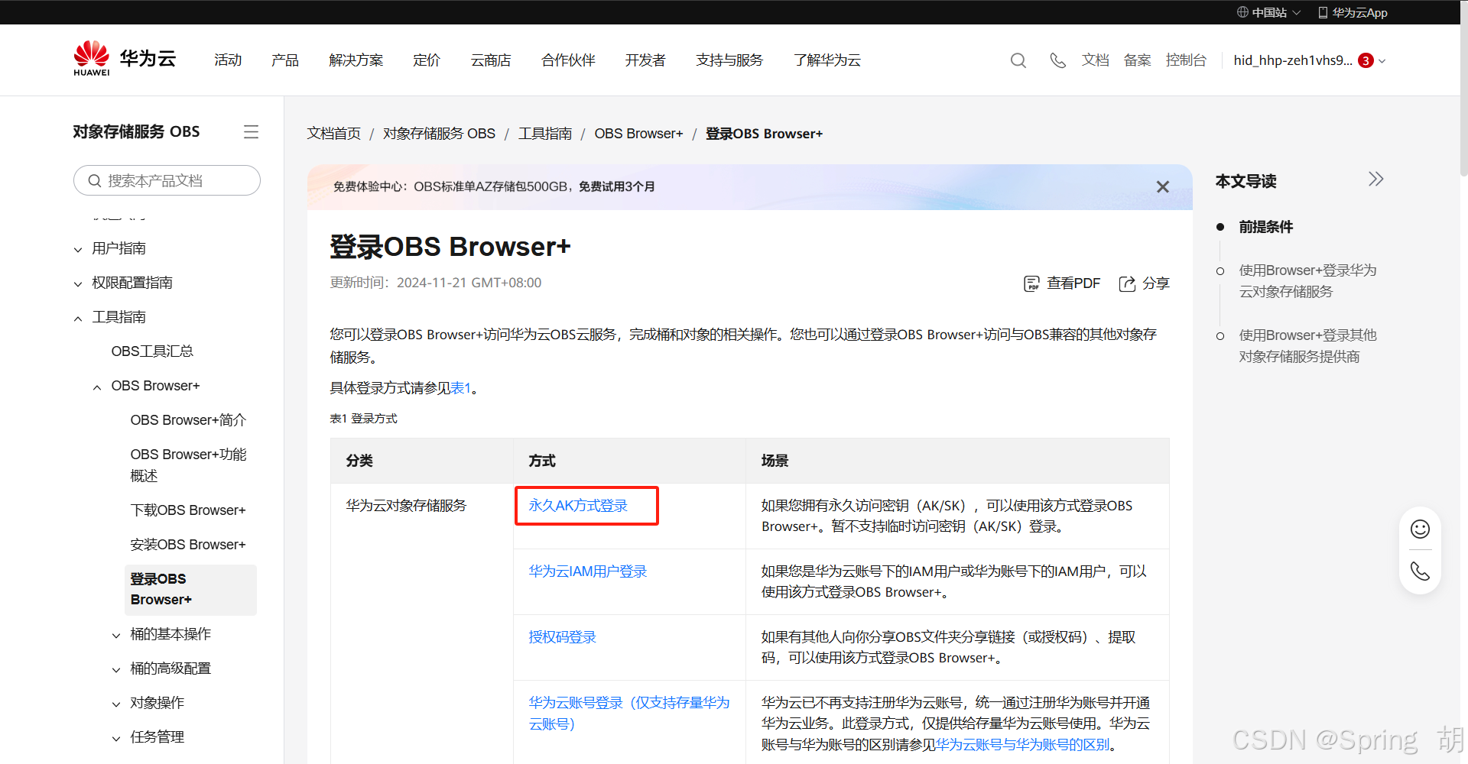Collapse OBS Browser+ tree node
1468x764 pixels.
(x=97, y=387)
